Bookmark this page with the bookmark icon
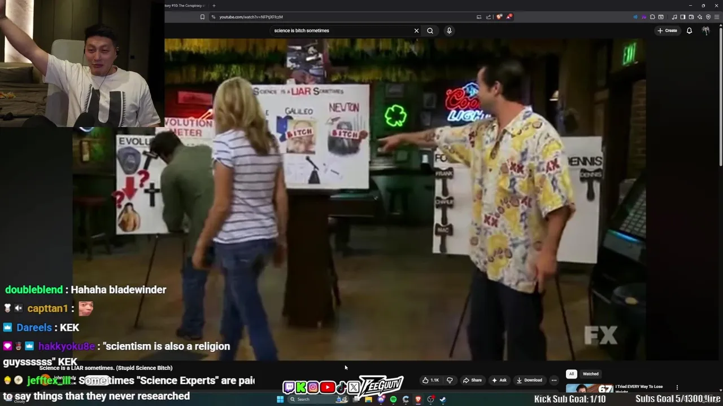Viewport: 723px width, 406px height. point(202,17)
